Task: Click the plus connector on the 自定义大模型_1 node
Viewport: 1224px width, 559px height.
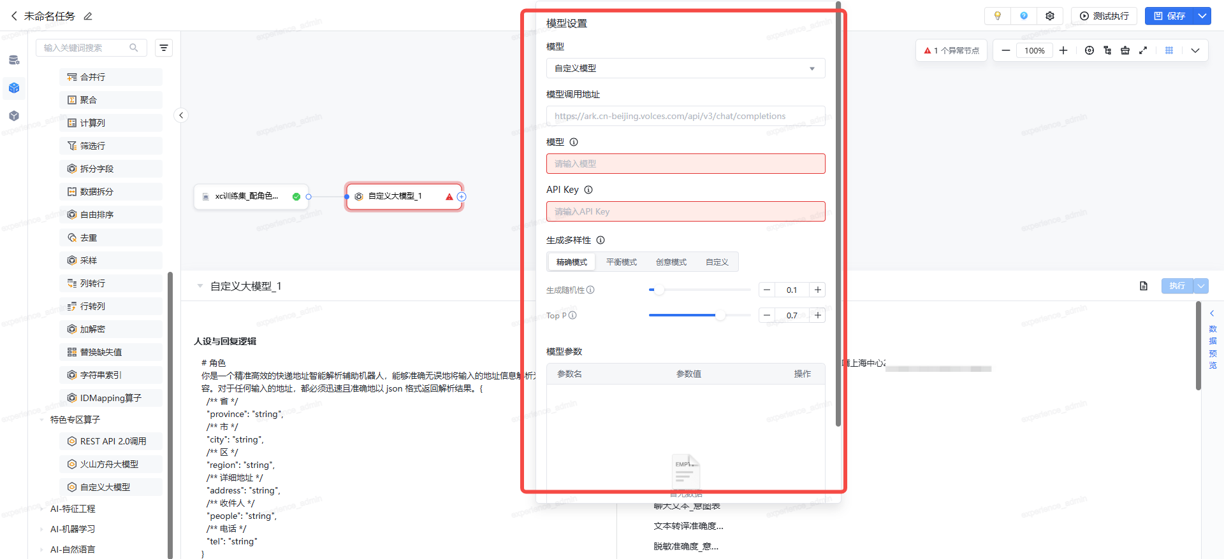Action: coord(462,197)
